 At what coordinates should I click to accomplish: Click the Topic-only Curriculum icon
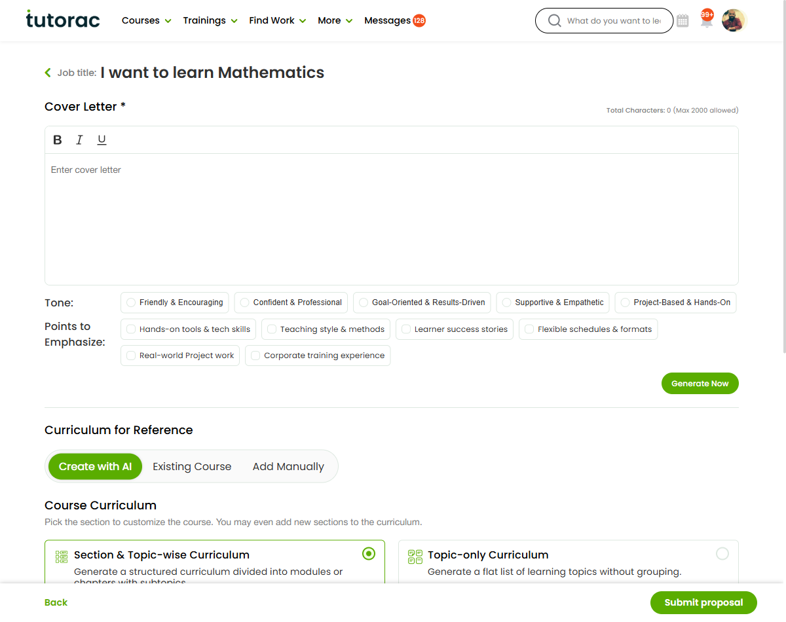click(415, 557)
